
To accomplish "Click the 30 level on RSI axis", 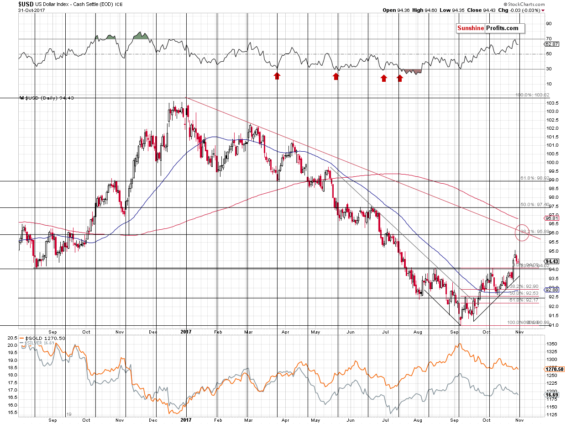I will click(549, 69).
